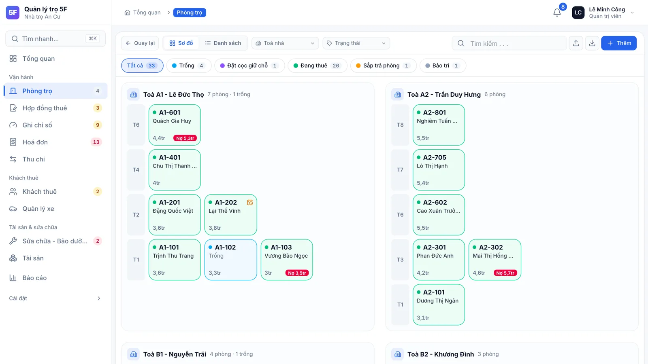Open the notifications bell
Viewport: 648px width, 364px height.
pos(557,13)
